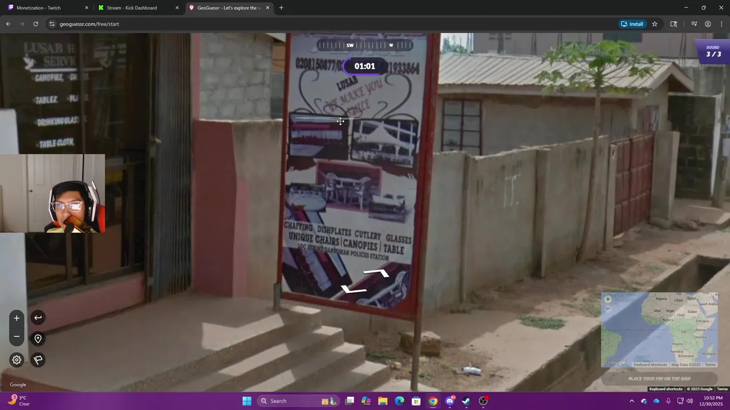Open GeoGuessr game settings gear
Viewport: 730px width, 410px height.
(17, 360)
